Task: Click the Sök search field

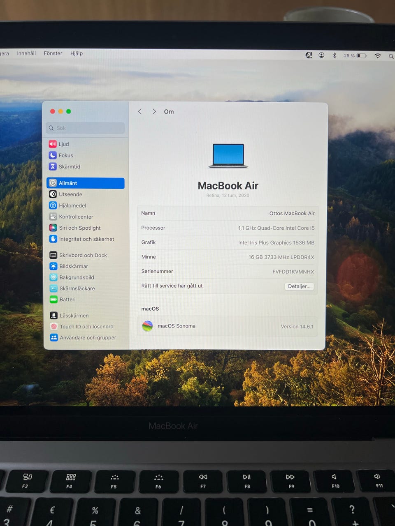Action: point(86,128)
